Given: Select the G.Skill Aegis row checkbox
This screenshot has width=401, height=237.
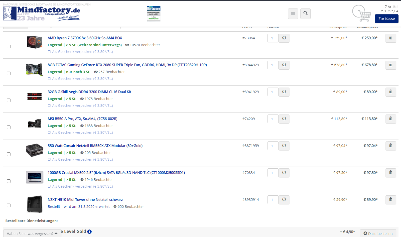Looking at the screenshot, I should 9,100.
